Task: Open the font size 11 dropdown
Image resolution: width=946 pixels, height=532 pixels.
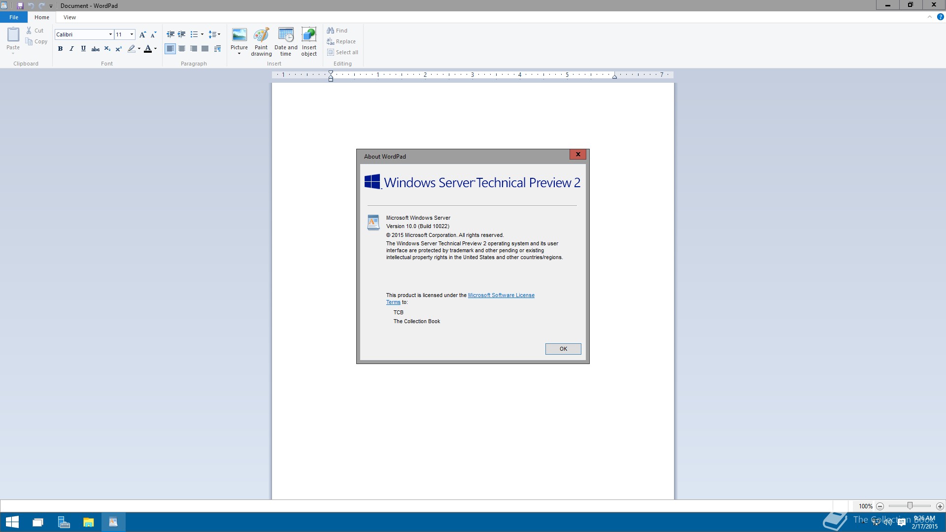Action: pos(132,34)
